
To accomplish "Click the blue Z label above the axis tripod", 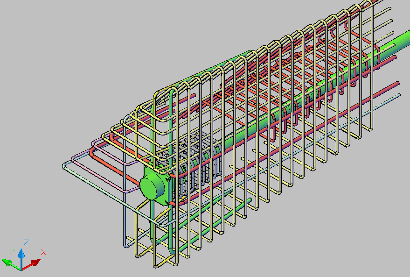I will 26,242.
